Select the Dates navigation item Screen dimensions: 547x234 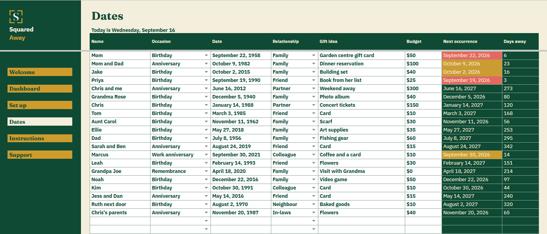tap(40, 122)
